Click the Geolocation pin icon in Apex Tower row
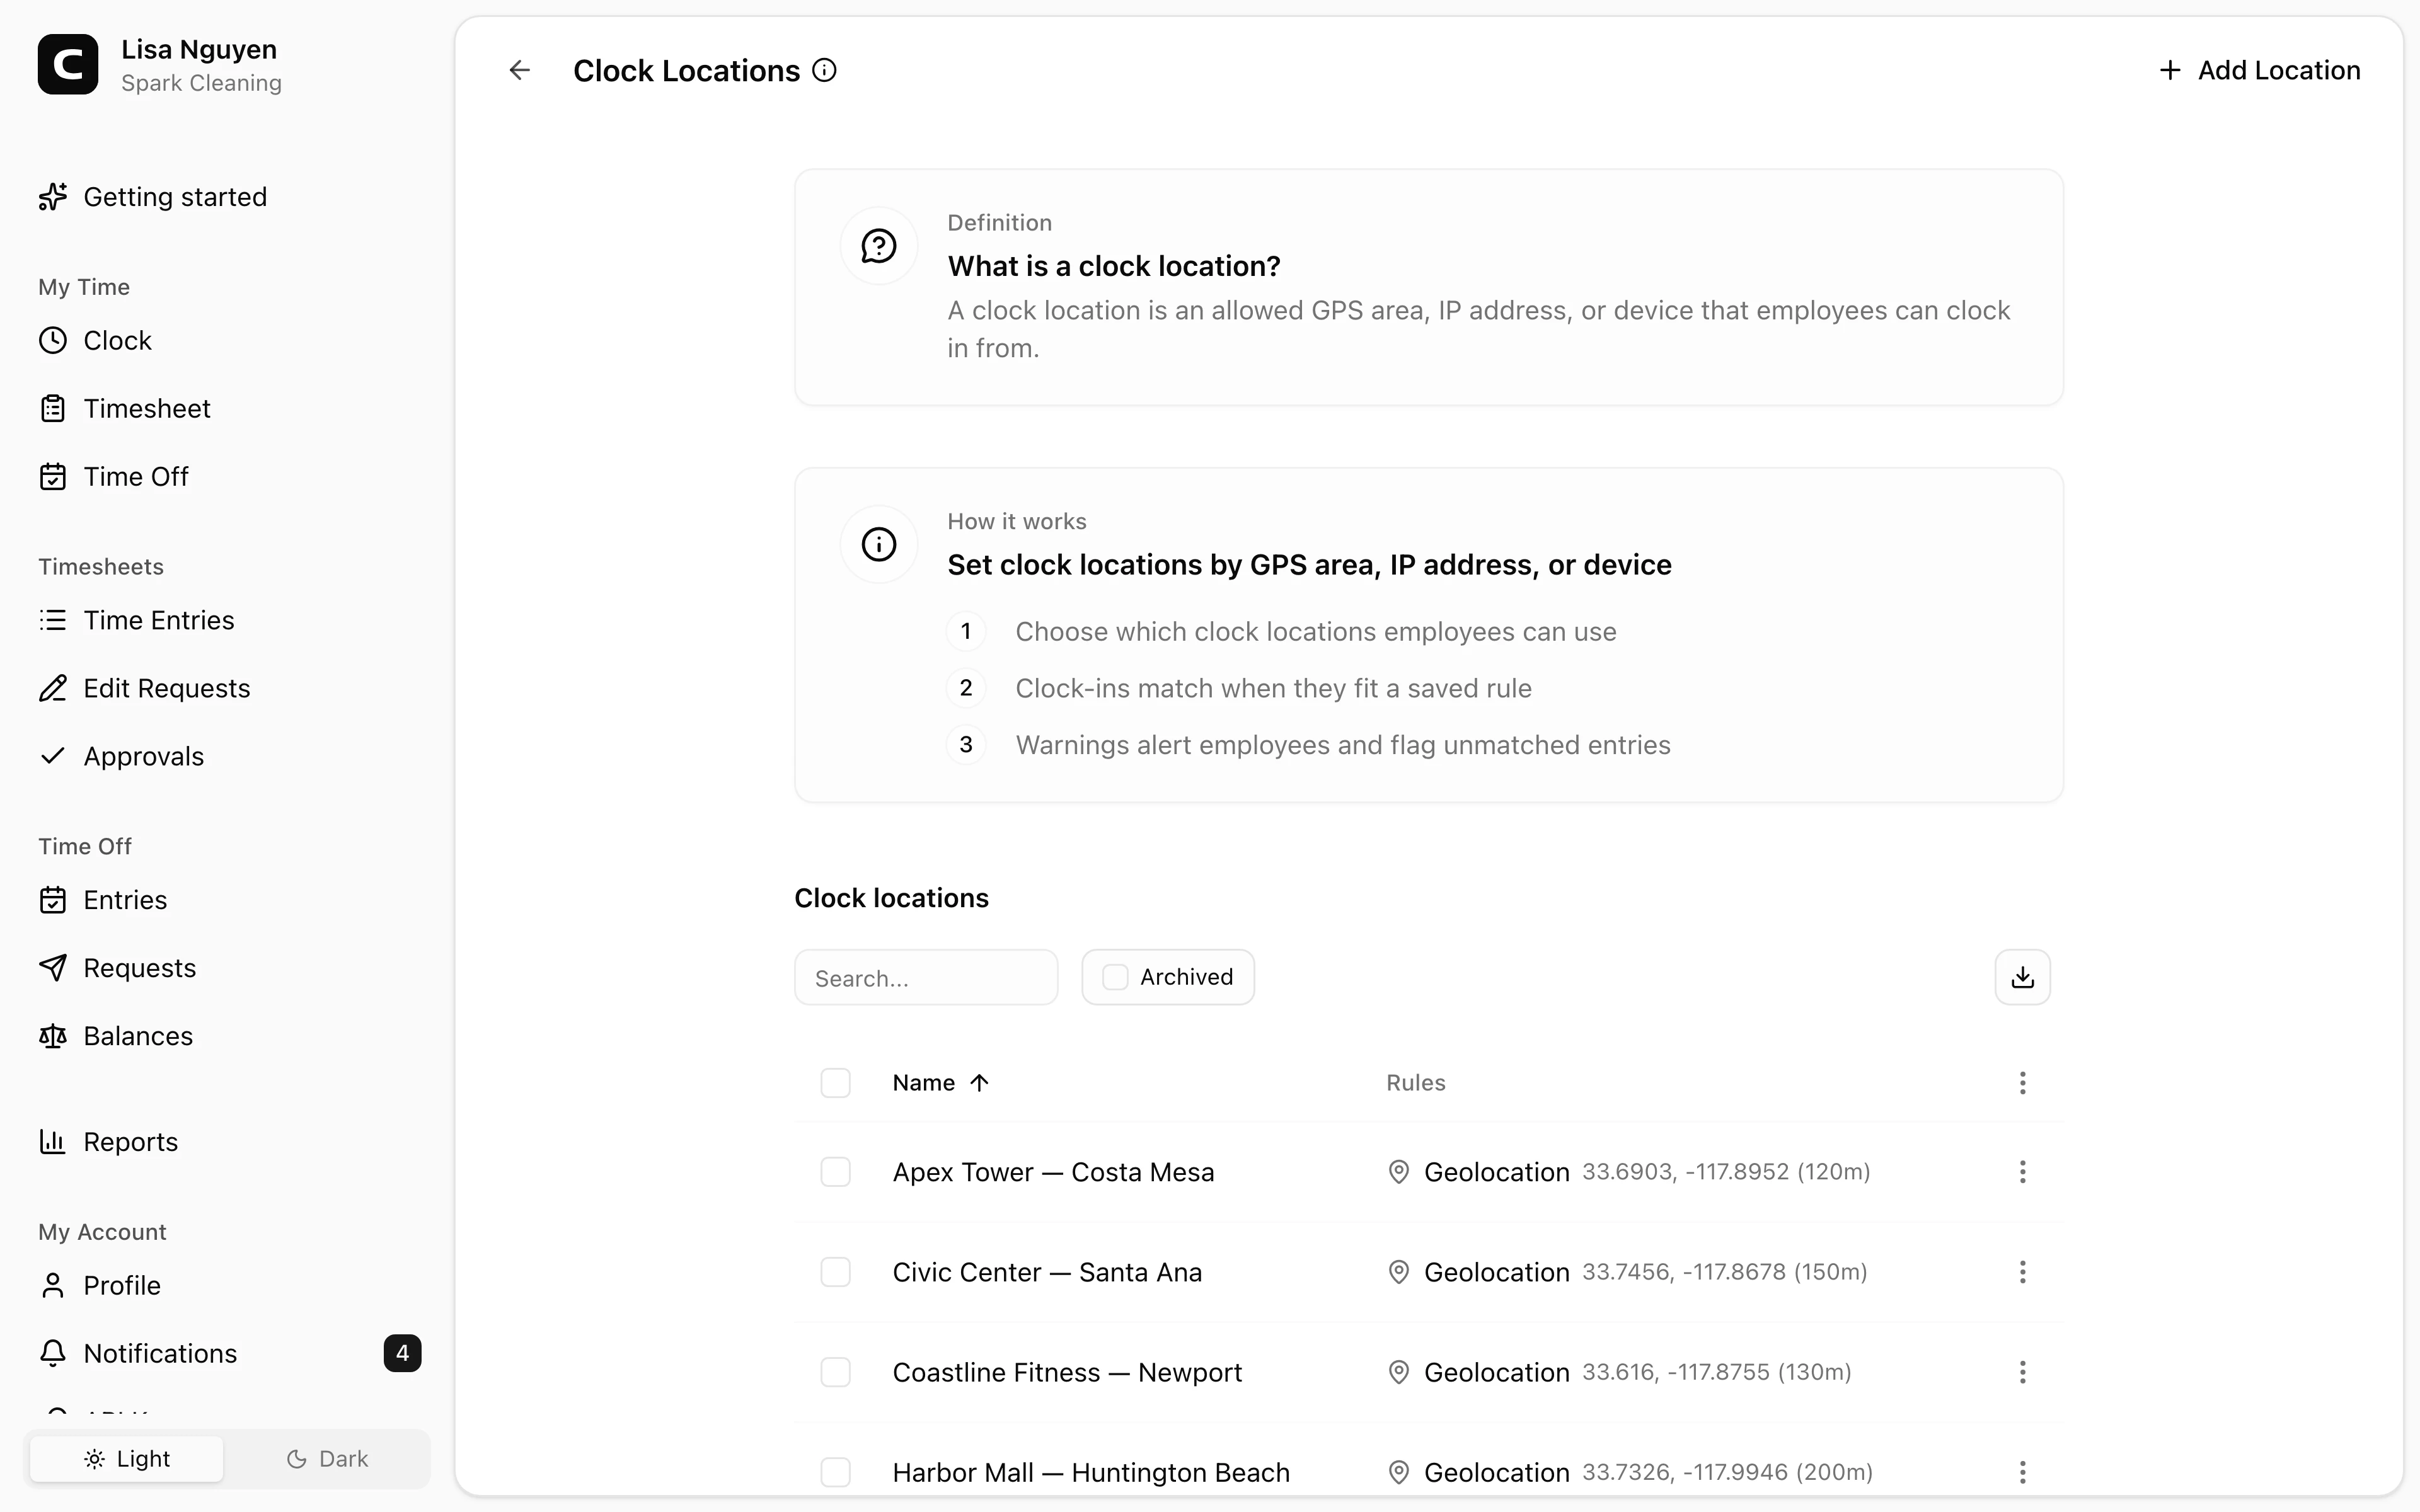The width and height of the screenshot is (2420, 1512). pyautogui.click(x=1399, y=1172)
